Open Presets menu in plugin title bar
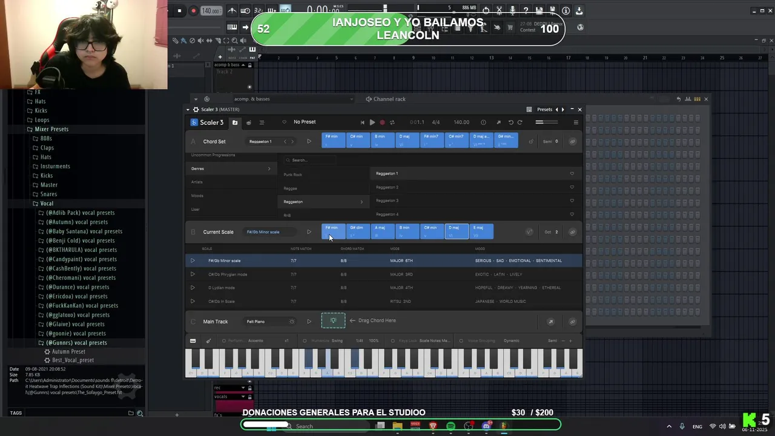The height and width of the screenshot is (436, 775). click(544, 110)
